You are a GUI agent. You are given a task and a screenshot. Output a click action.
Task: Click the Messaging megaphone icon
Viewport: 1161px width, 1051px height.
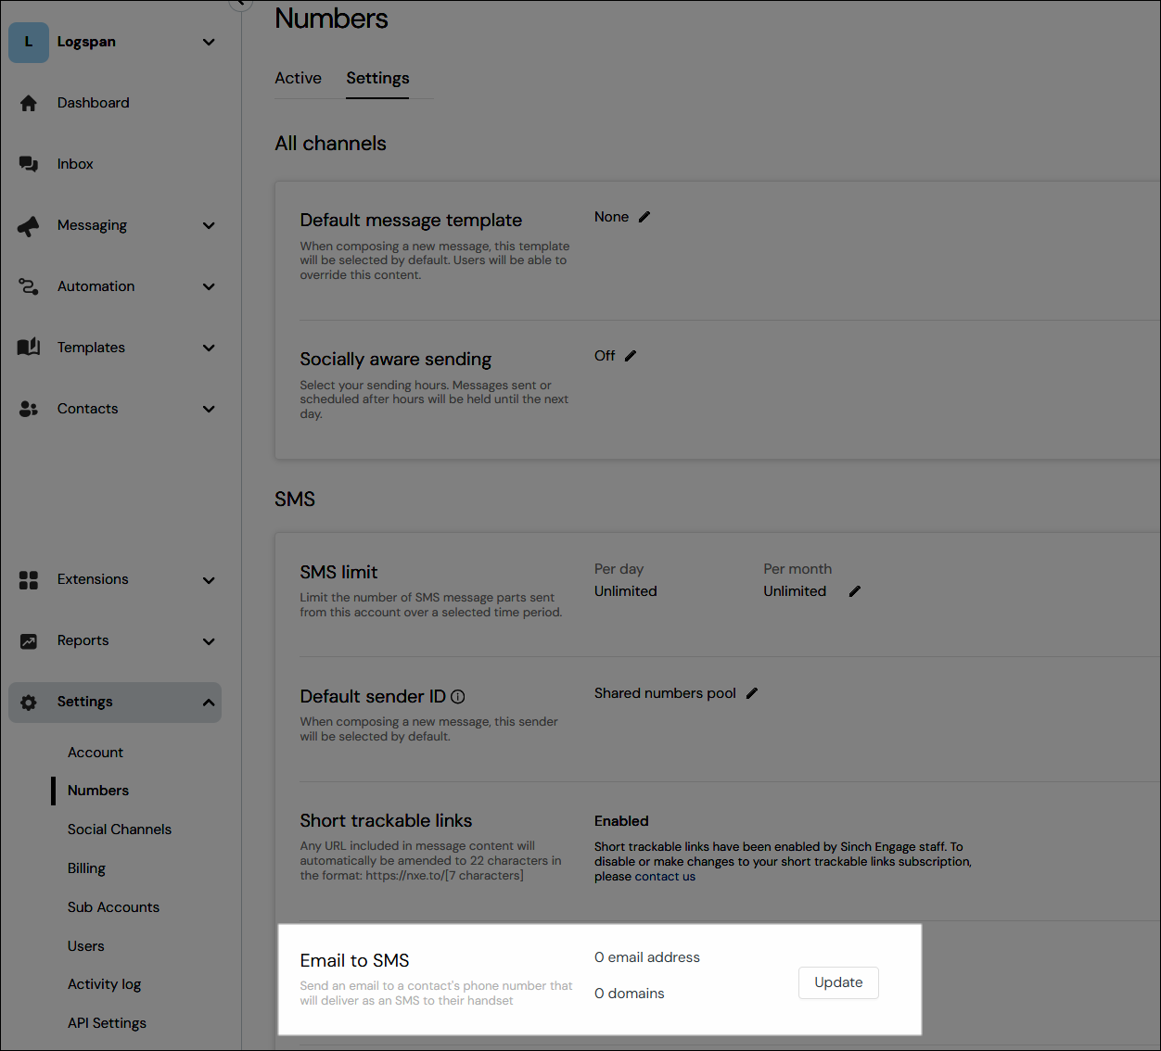29,224
